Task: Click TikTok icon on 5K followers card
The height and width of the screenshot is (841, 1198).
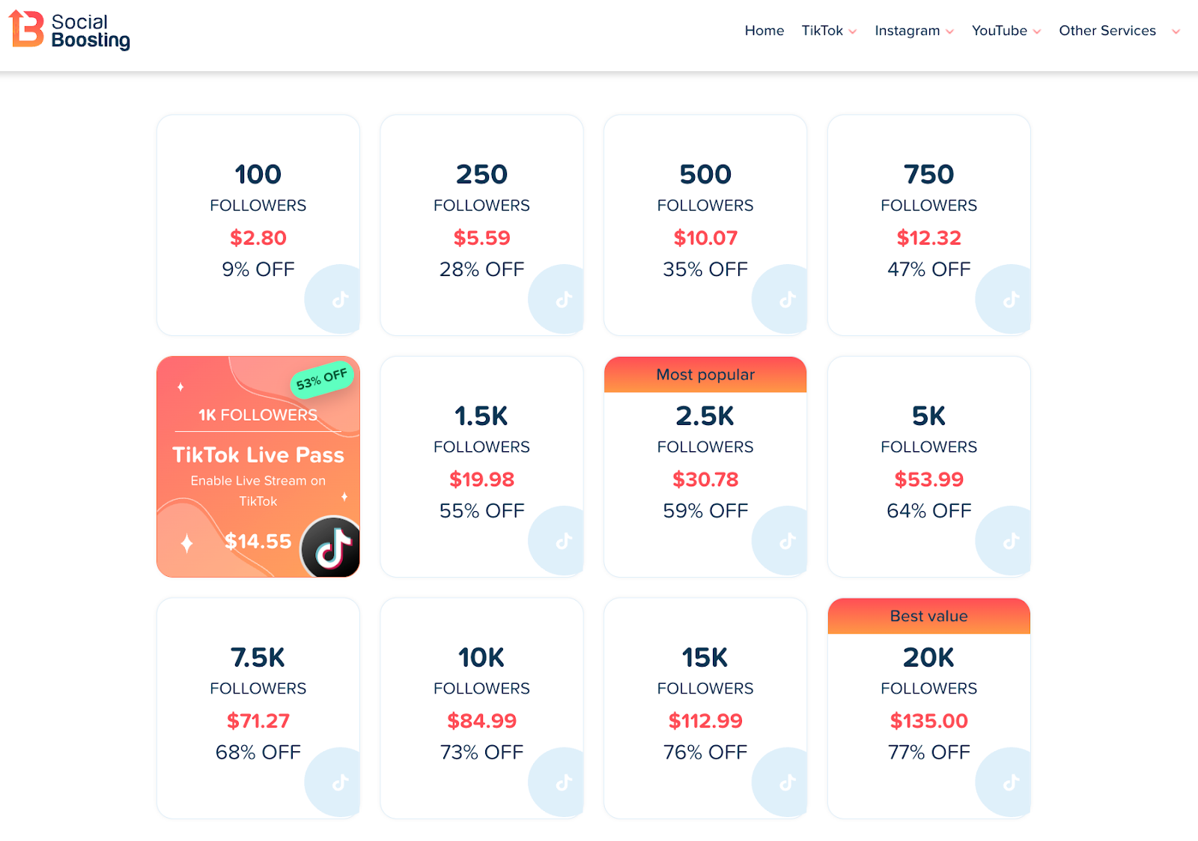Action: pyautogui.click(x=1011, y=541)
